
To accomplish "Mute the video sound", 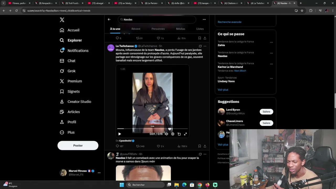I will 166,134.
